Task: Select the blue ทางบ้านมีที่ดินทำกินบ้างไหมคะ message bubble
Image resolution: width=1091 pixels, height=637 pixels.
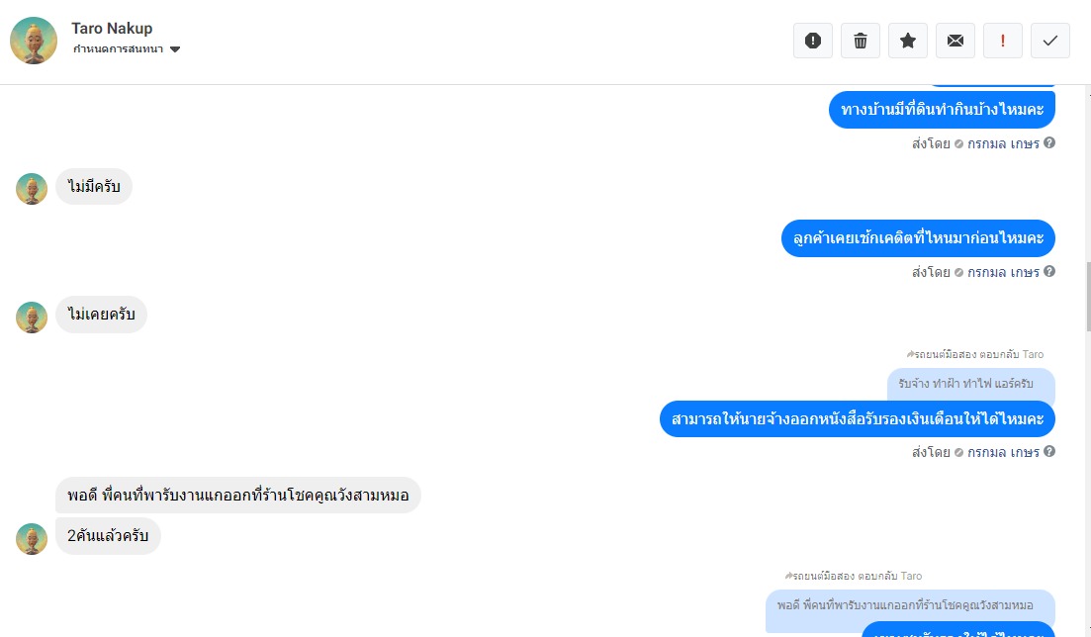Action: pos(942,110)
